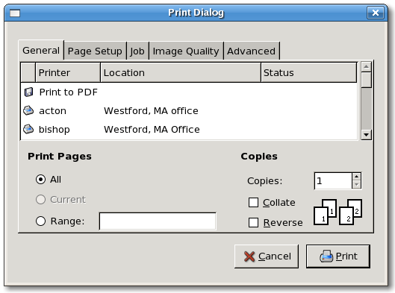This screenshot has width=395, height=293.
Task: Enable the Collate checkbox
Action: point(253,202)
